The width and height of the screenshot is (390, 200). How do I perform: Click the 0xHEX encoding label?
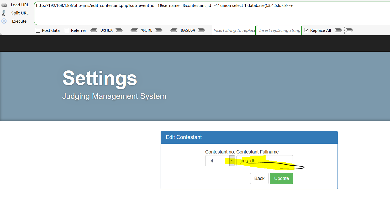(x=107, y=30)
